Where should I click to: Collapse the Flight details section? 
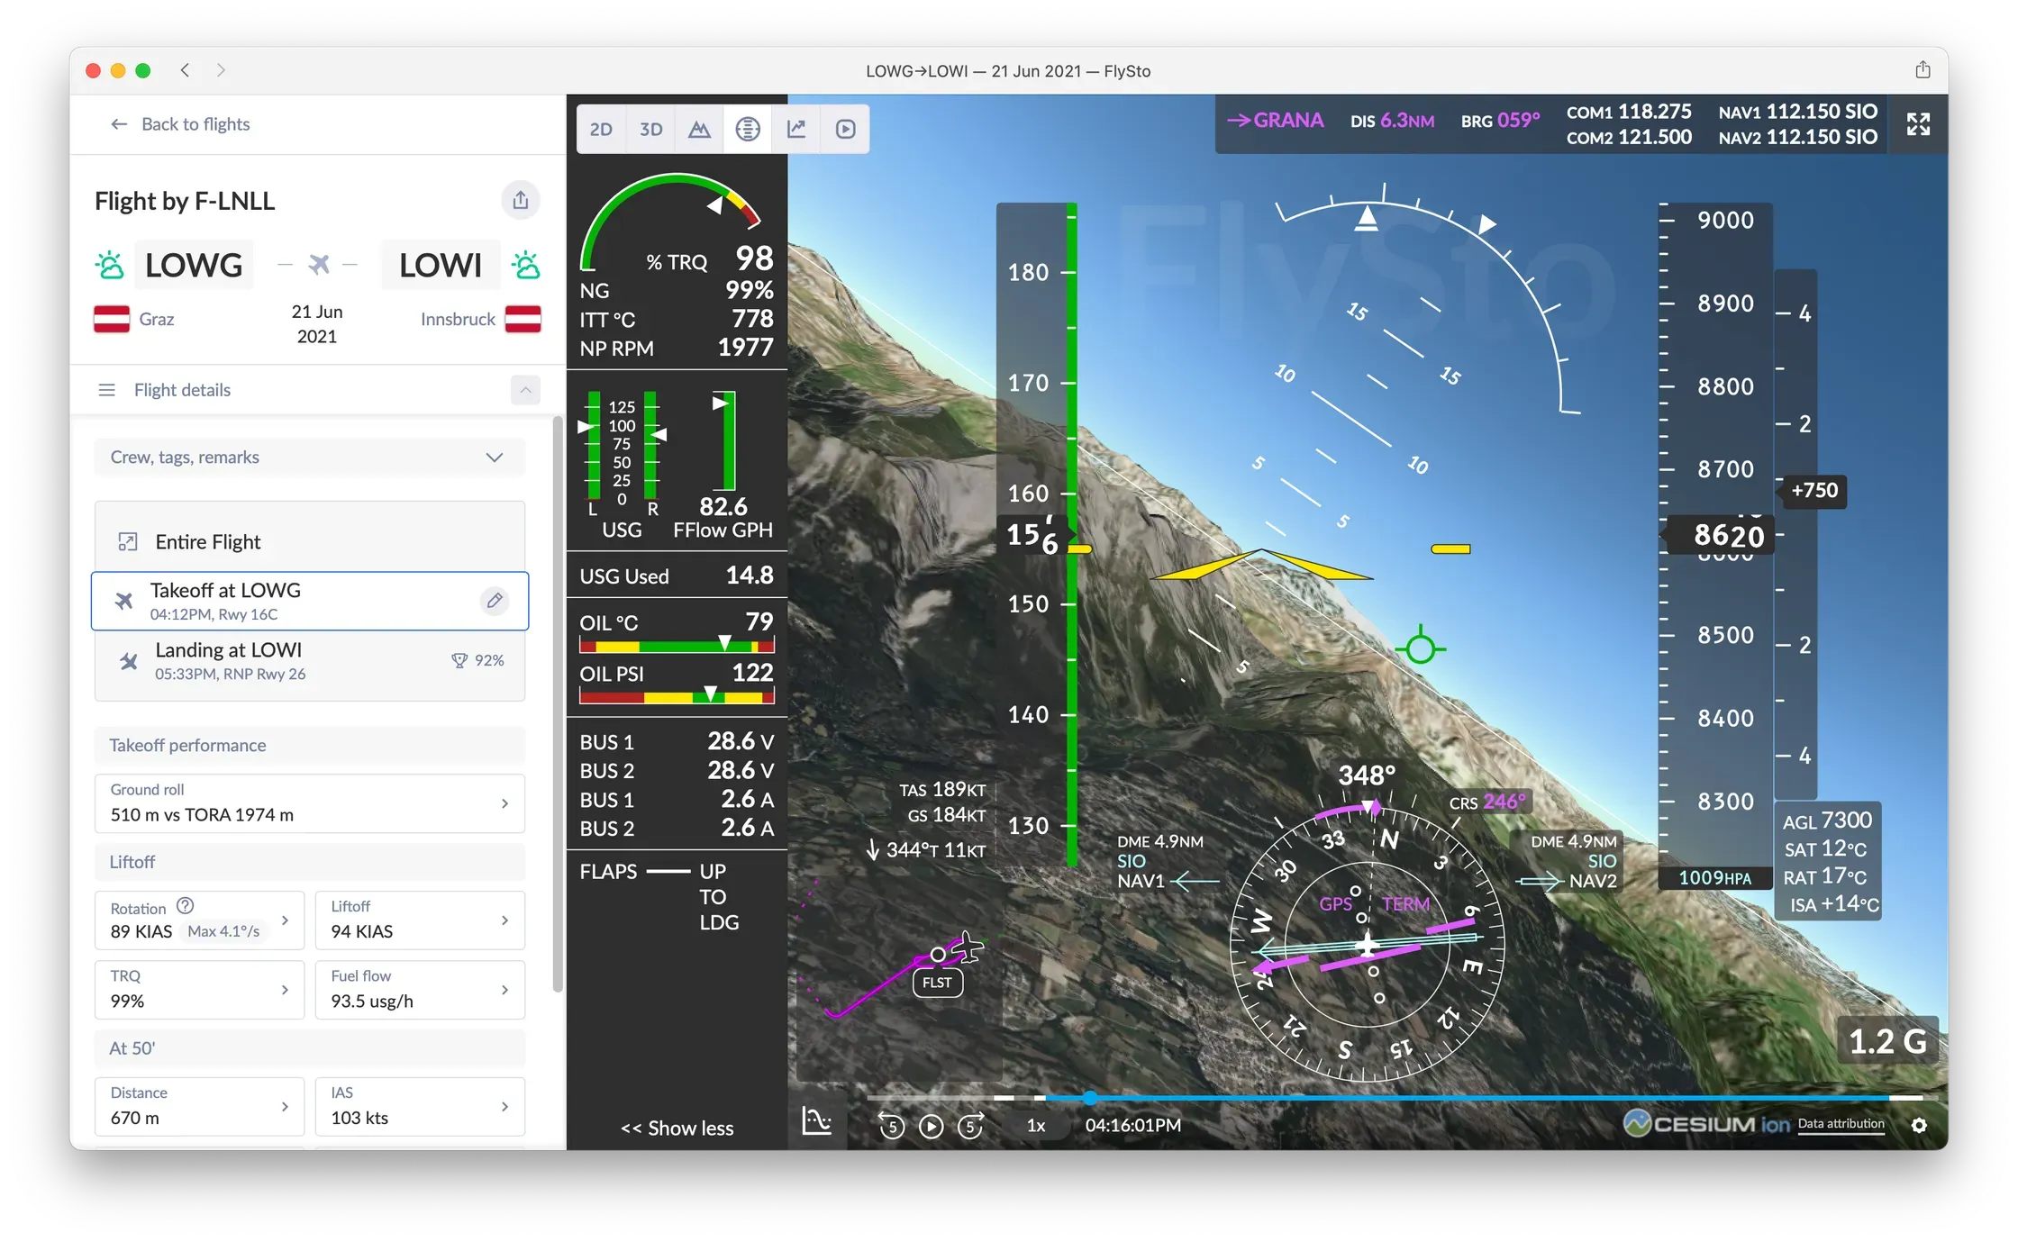click(x=525, y=390)
